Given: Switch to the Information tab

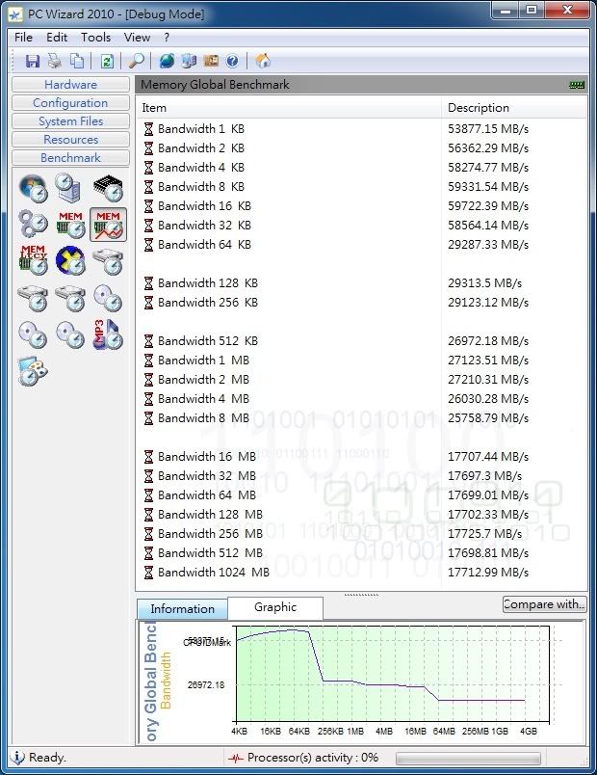Looking at the screenshot, I should click(x=182, y=609).
